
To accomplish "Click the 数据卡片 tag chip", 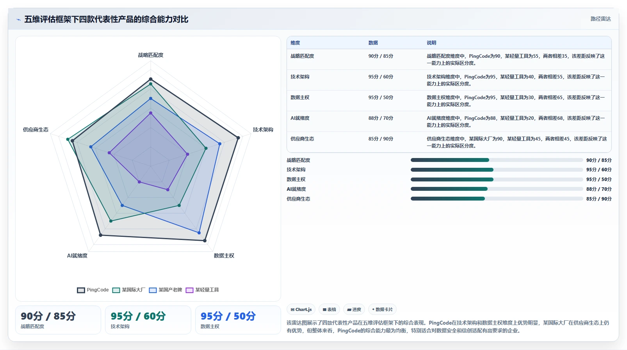I will [x=382, y=309].
